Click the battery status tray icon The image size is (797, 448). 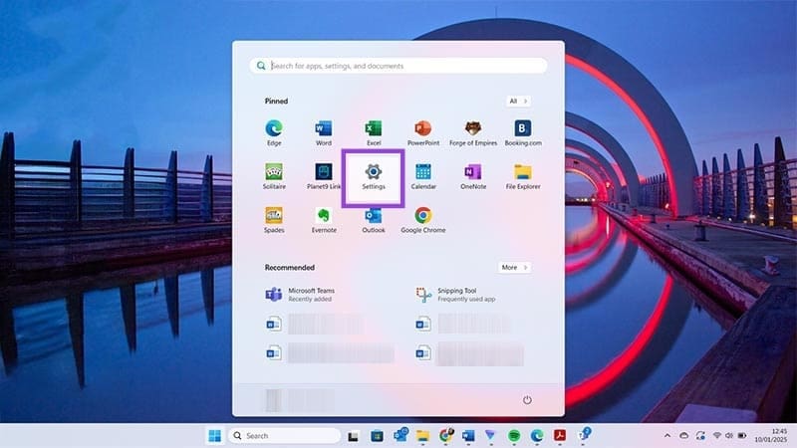[x=742, y=436]
